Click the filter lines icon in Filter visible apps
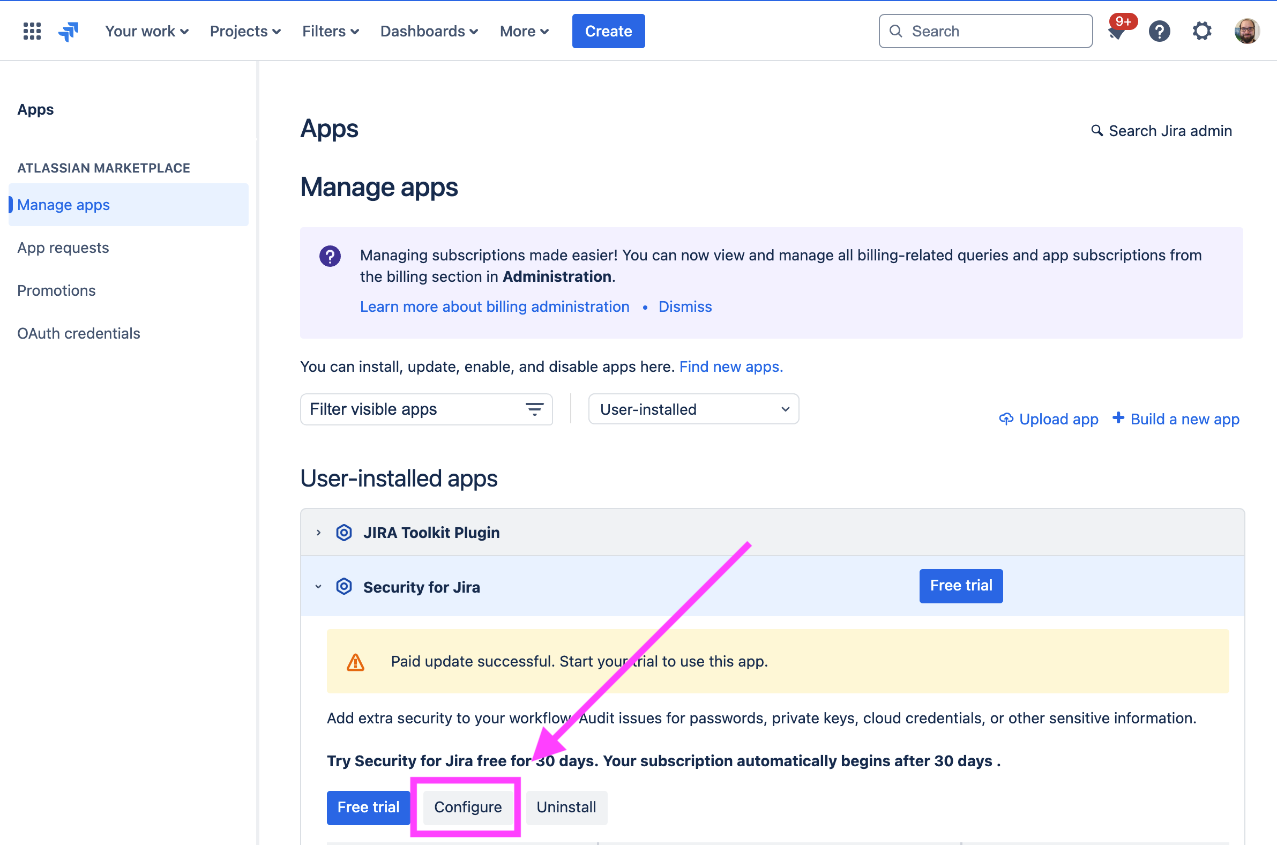 534,409
